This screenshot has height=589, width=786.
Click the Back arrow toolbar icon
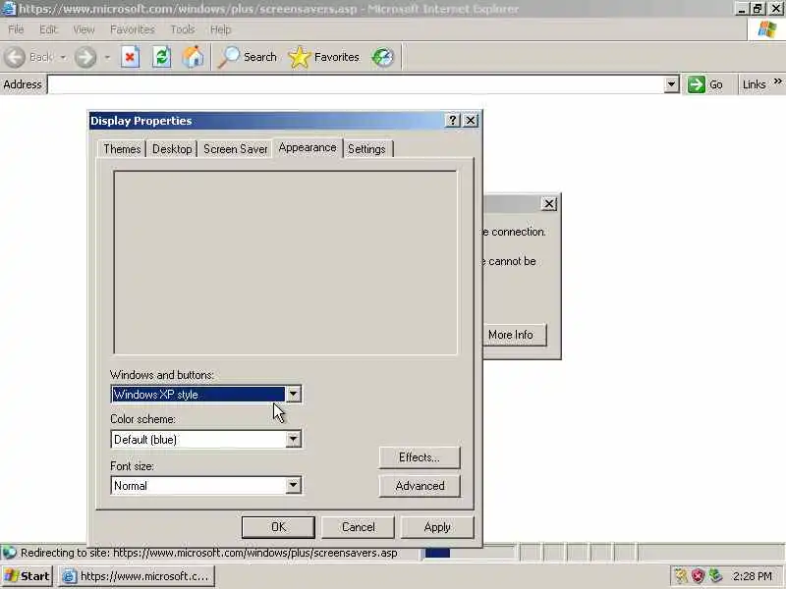pos(15,57)
